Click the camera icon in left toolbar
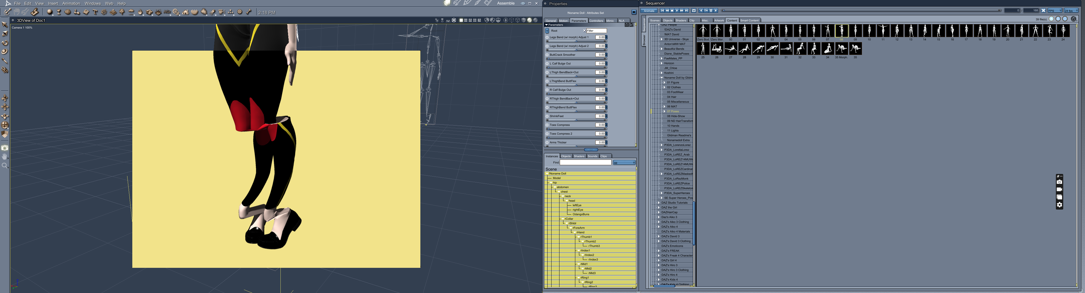The width and height of the screenshot is (1085, 293). point(5,148)
